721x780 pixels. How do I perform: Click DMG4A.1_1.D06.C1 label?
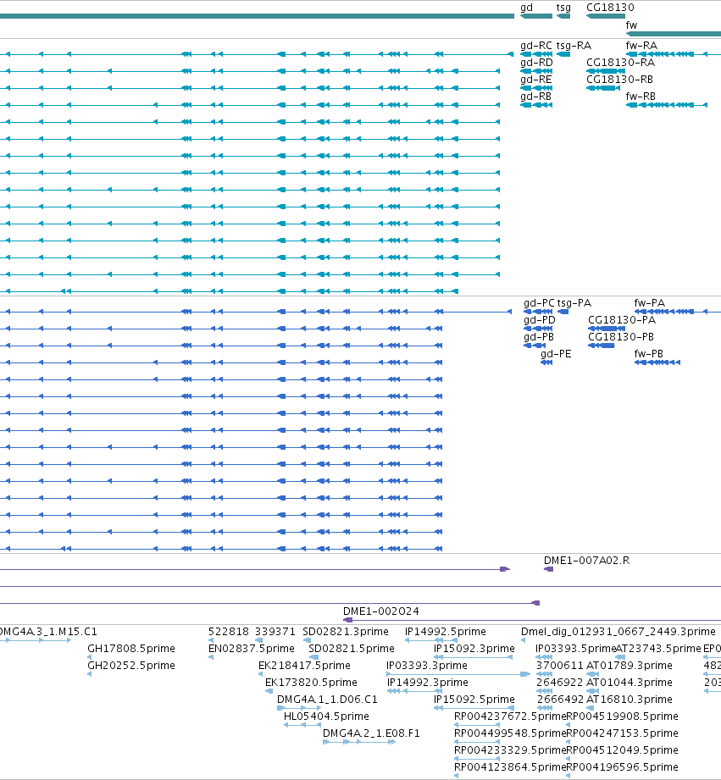(327, 700)
